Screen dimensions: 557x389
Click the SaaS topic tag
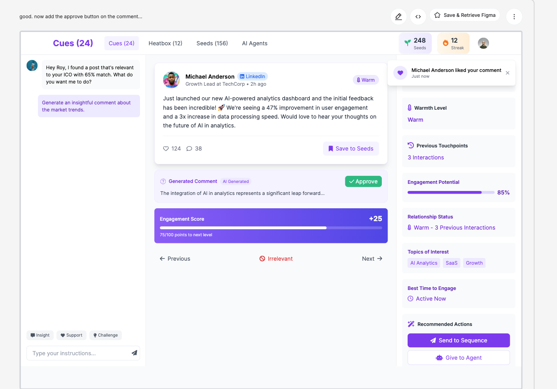coord(451,263)
